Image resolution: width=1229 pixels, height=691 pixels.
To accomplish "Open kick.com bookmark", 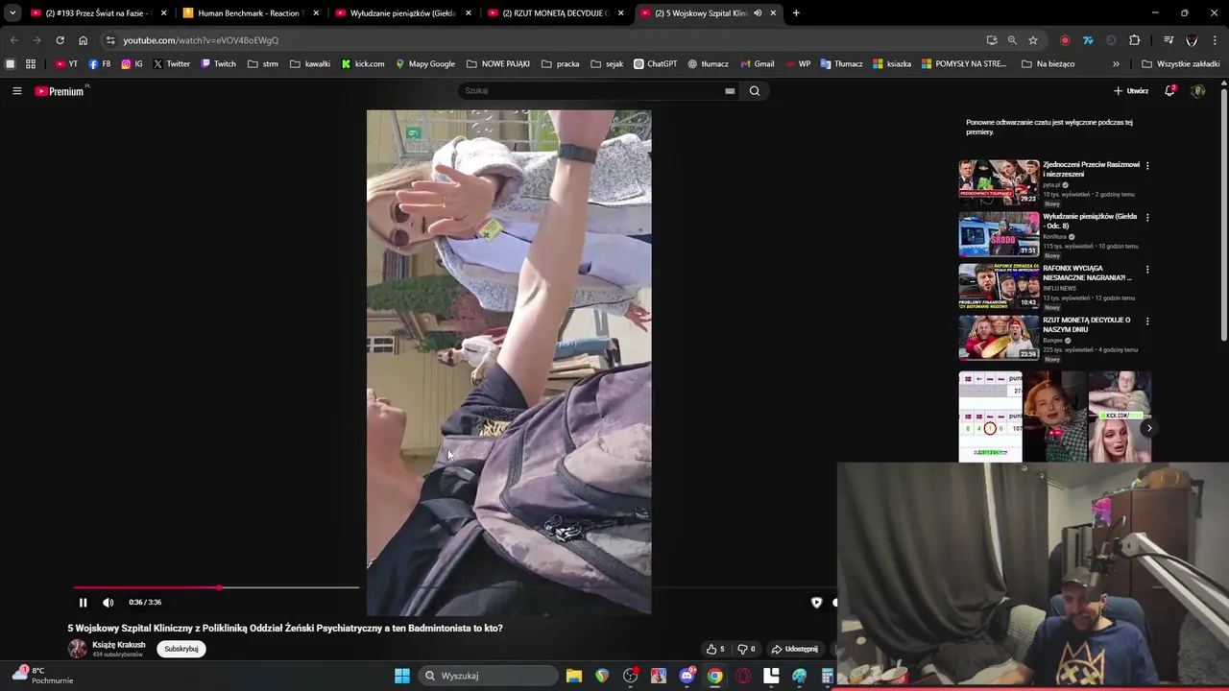I will [x=363, y=64].
